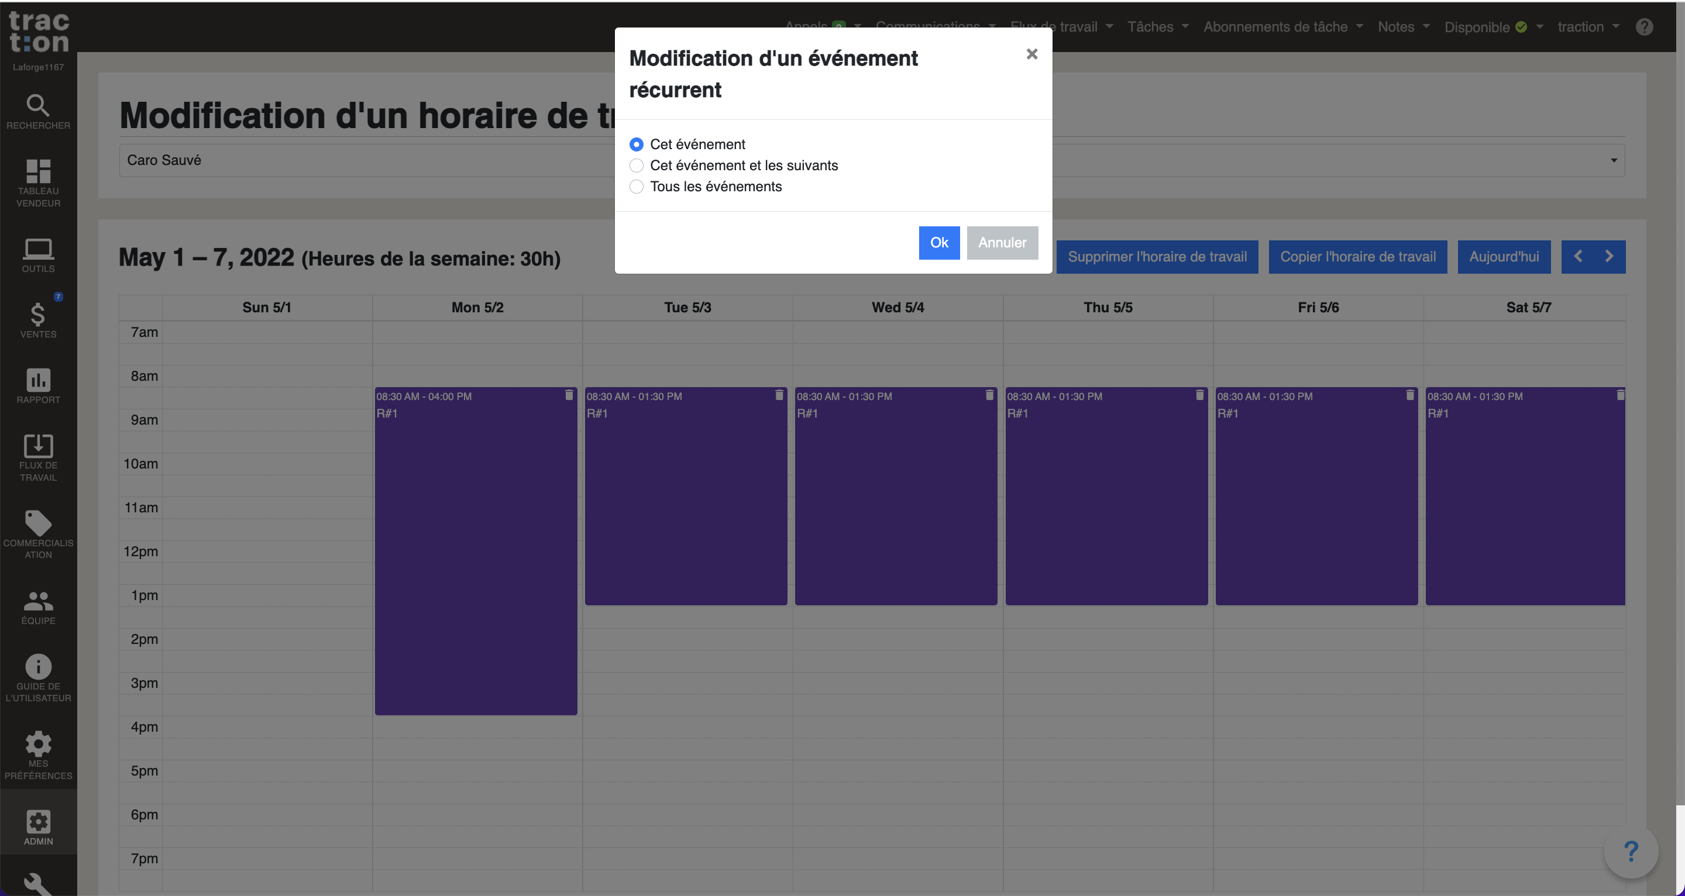Open the Ventes dollar icon
This screenshot has height=896, width=1685.
[x=38, y=315]
